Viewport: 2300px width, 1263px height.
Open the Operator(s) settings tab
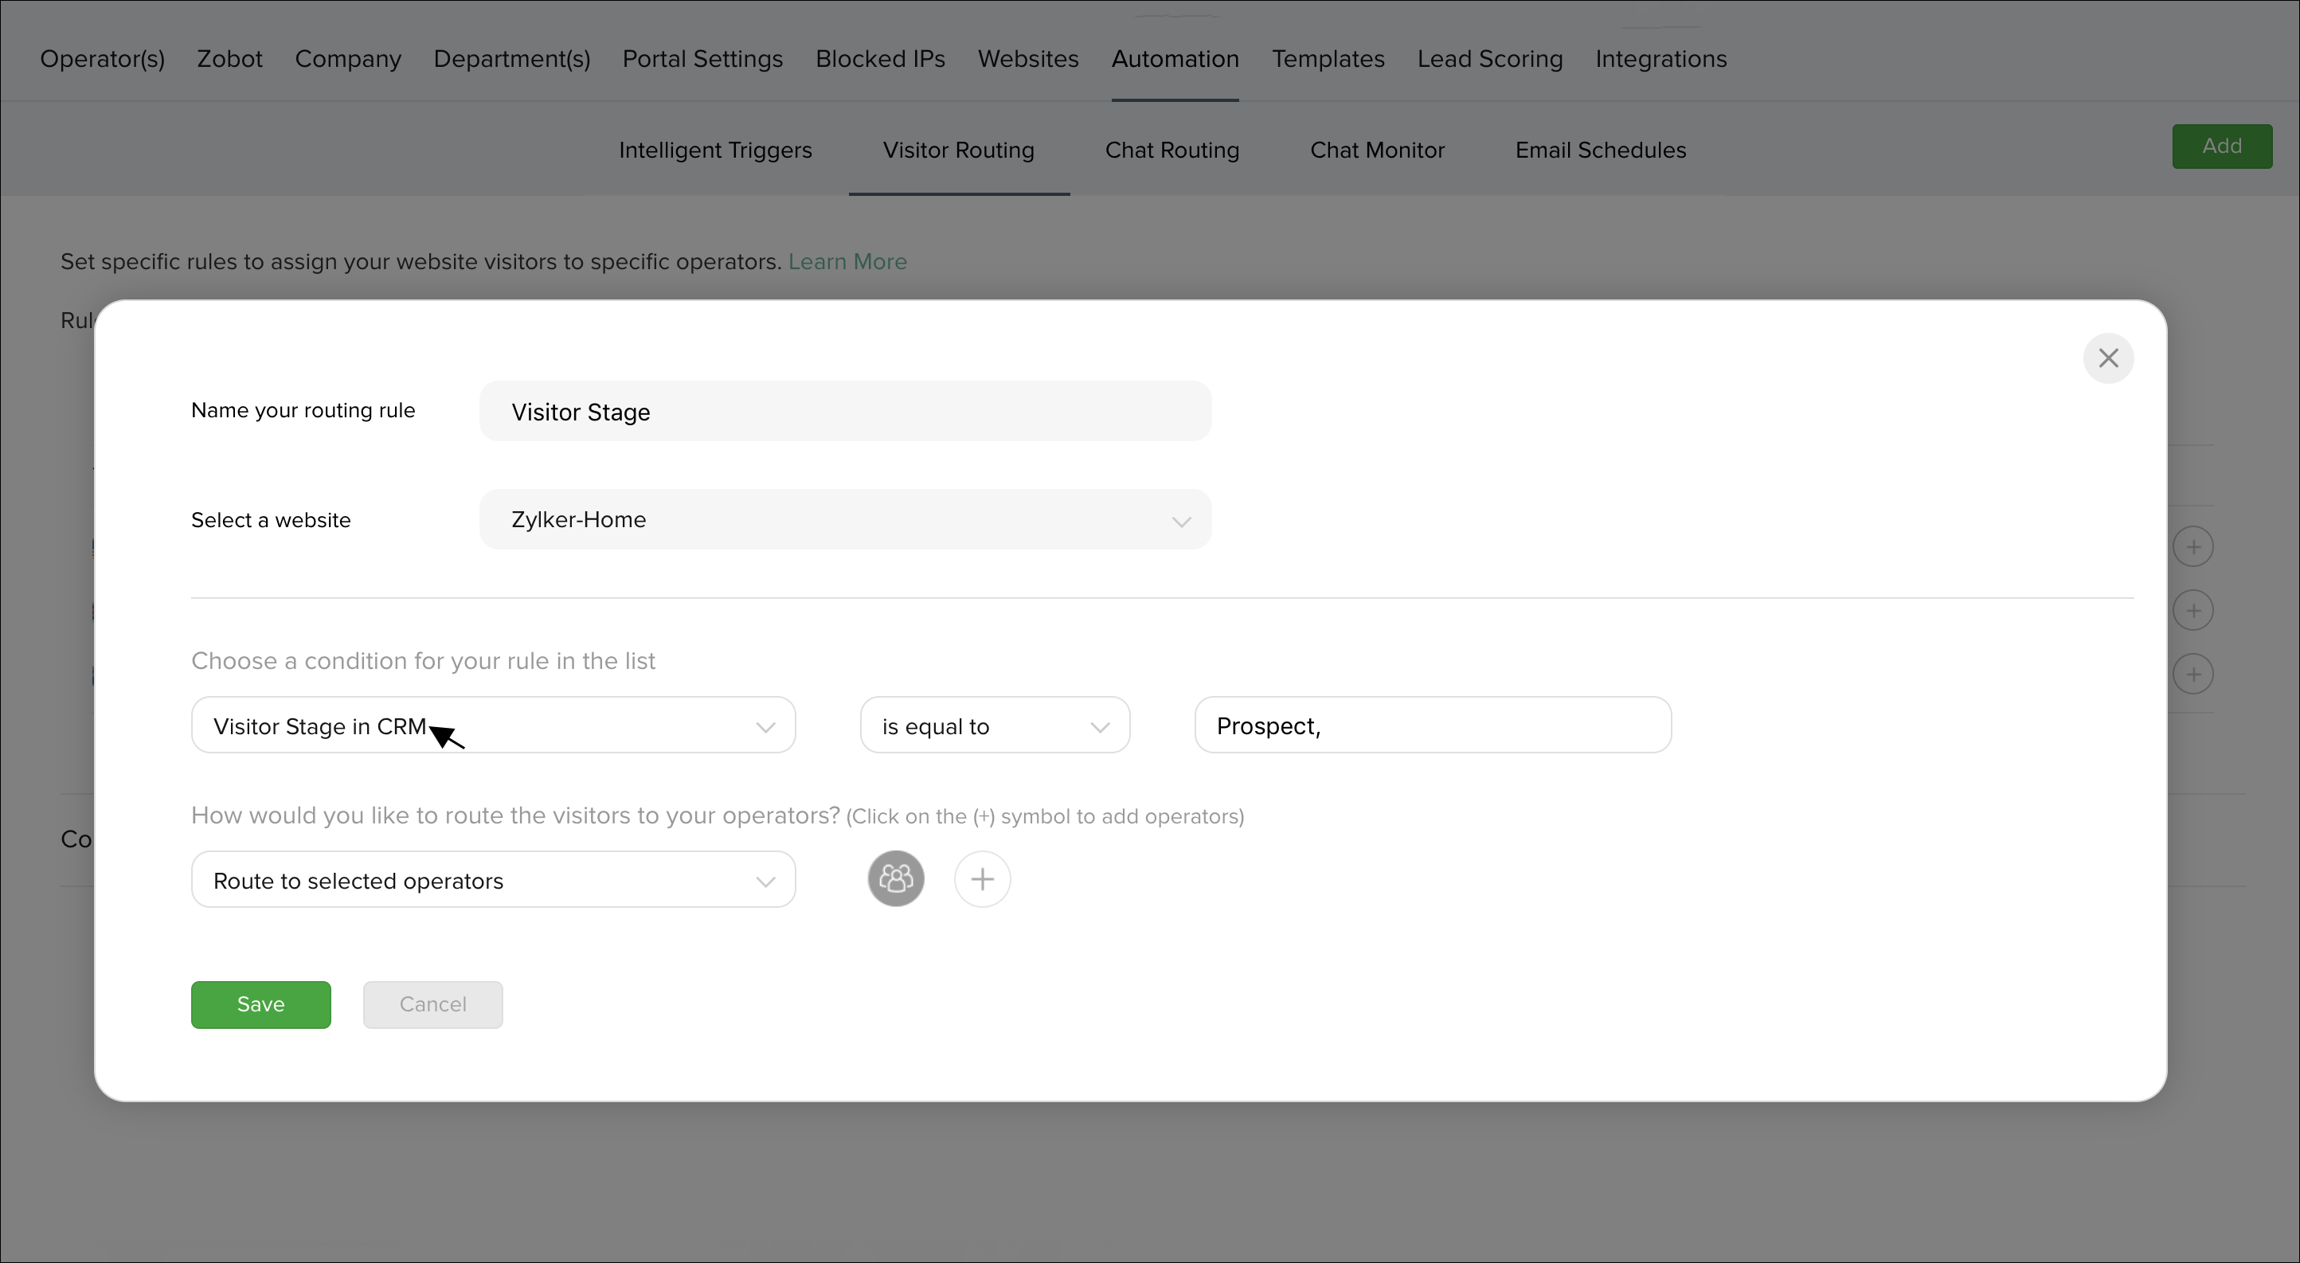click(x=102, y=59)
